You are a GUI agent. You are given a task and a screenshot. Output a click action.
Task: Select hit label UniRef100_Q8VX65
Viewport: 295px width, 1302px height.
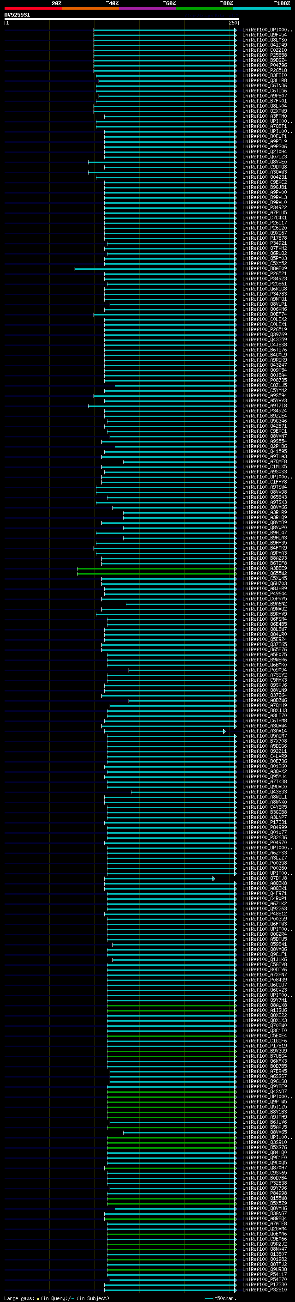click(265, 1132)
